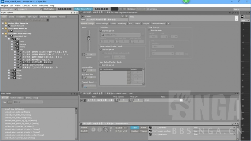Image resolution: width=251 pixels, height=141 pixels.
Task: Click the Defeat music container icon
Action: (x=15, y=70)
